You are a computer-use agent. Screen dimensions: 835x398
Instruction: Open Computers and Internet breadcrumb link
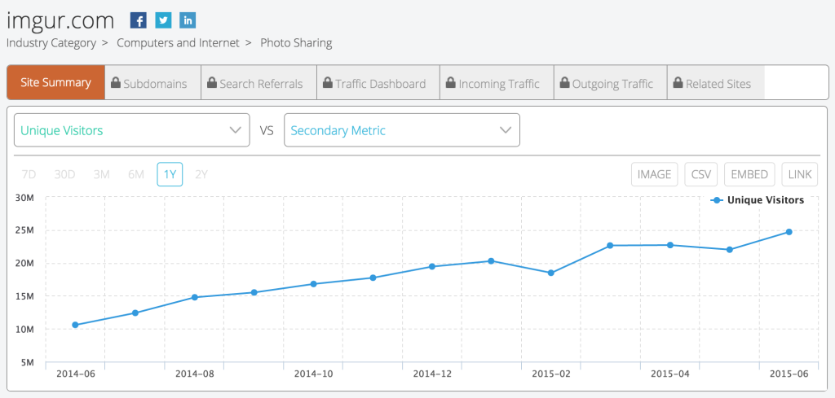coord(178,43)
